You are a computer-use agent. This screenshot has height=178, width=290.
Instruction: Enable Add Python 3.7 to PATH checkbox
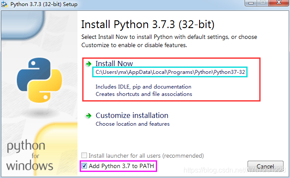coord(84,166)
